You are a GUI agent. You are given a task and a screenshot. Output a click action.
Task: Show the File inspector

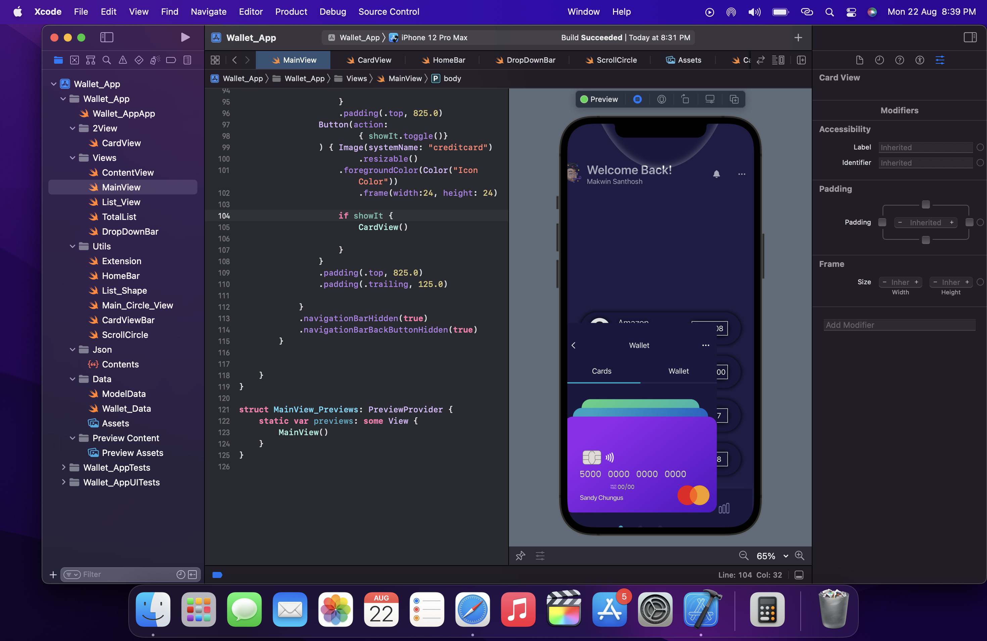pyautogui.click(x=859, y=60)
